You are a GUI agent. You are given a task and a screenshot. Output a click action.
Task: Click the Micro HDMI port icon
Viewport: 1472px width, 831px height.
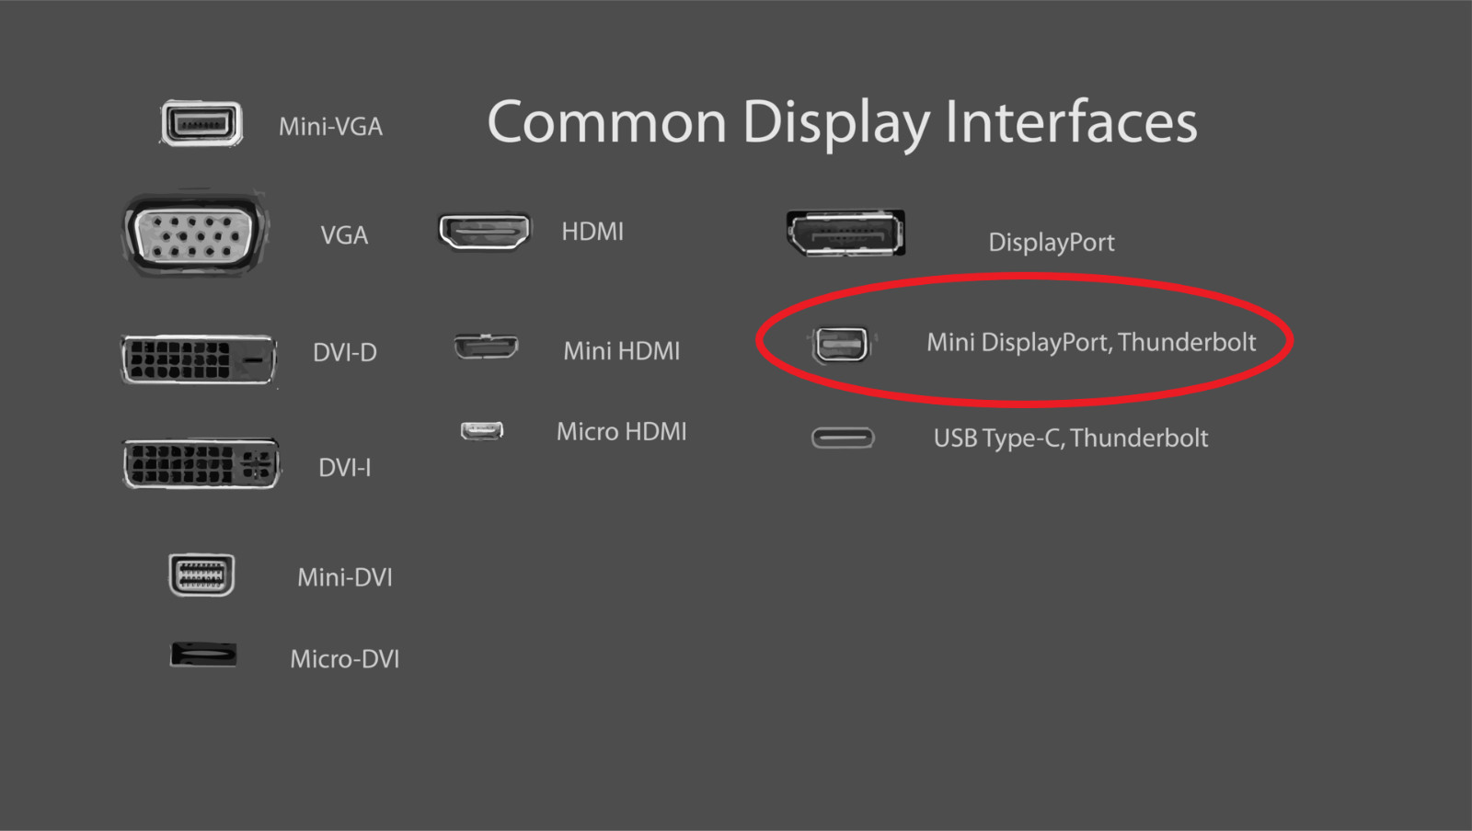coord(482,430)
